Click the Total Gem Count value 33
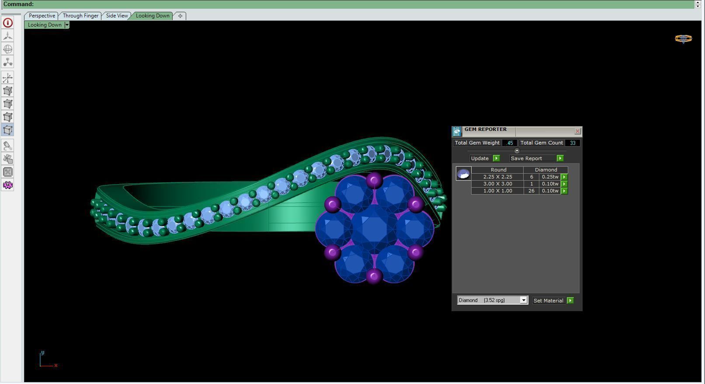 point(573,143)
